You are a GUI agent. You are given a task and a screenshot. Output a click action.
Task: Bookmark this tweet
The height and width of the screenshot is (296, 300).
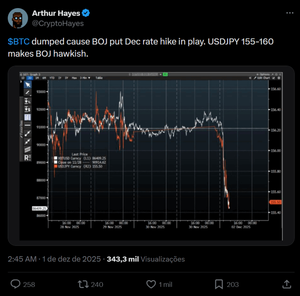click(x=219, y=284)
